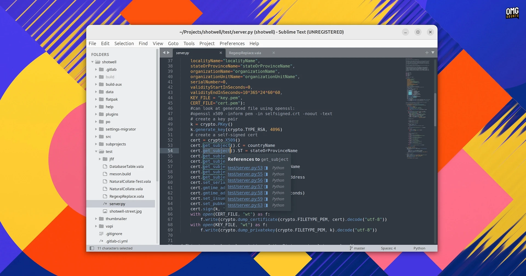Open the Goto menu

tap(173, 44)
